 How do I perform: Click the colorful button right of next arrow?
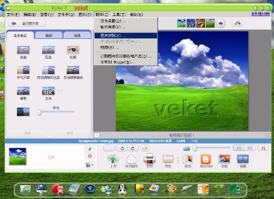(x=237, y=23)
